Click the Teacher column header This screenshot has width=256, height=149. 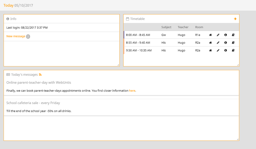pos(183,27)
